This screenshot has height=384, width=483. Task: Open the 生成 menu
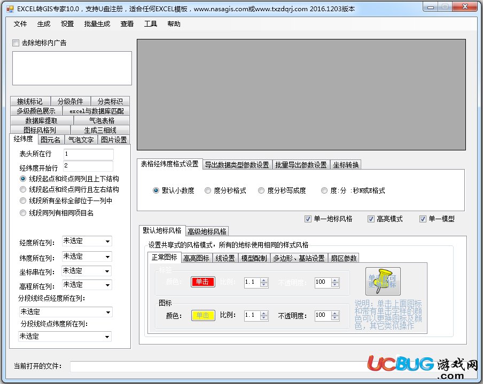(x=44, y=23)
